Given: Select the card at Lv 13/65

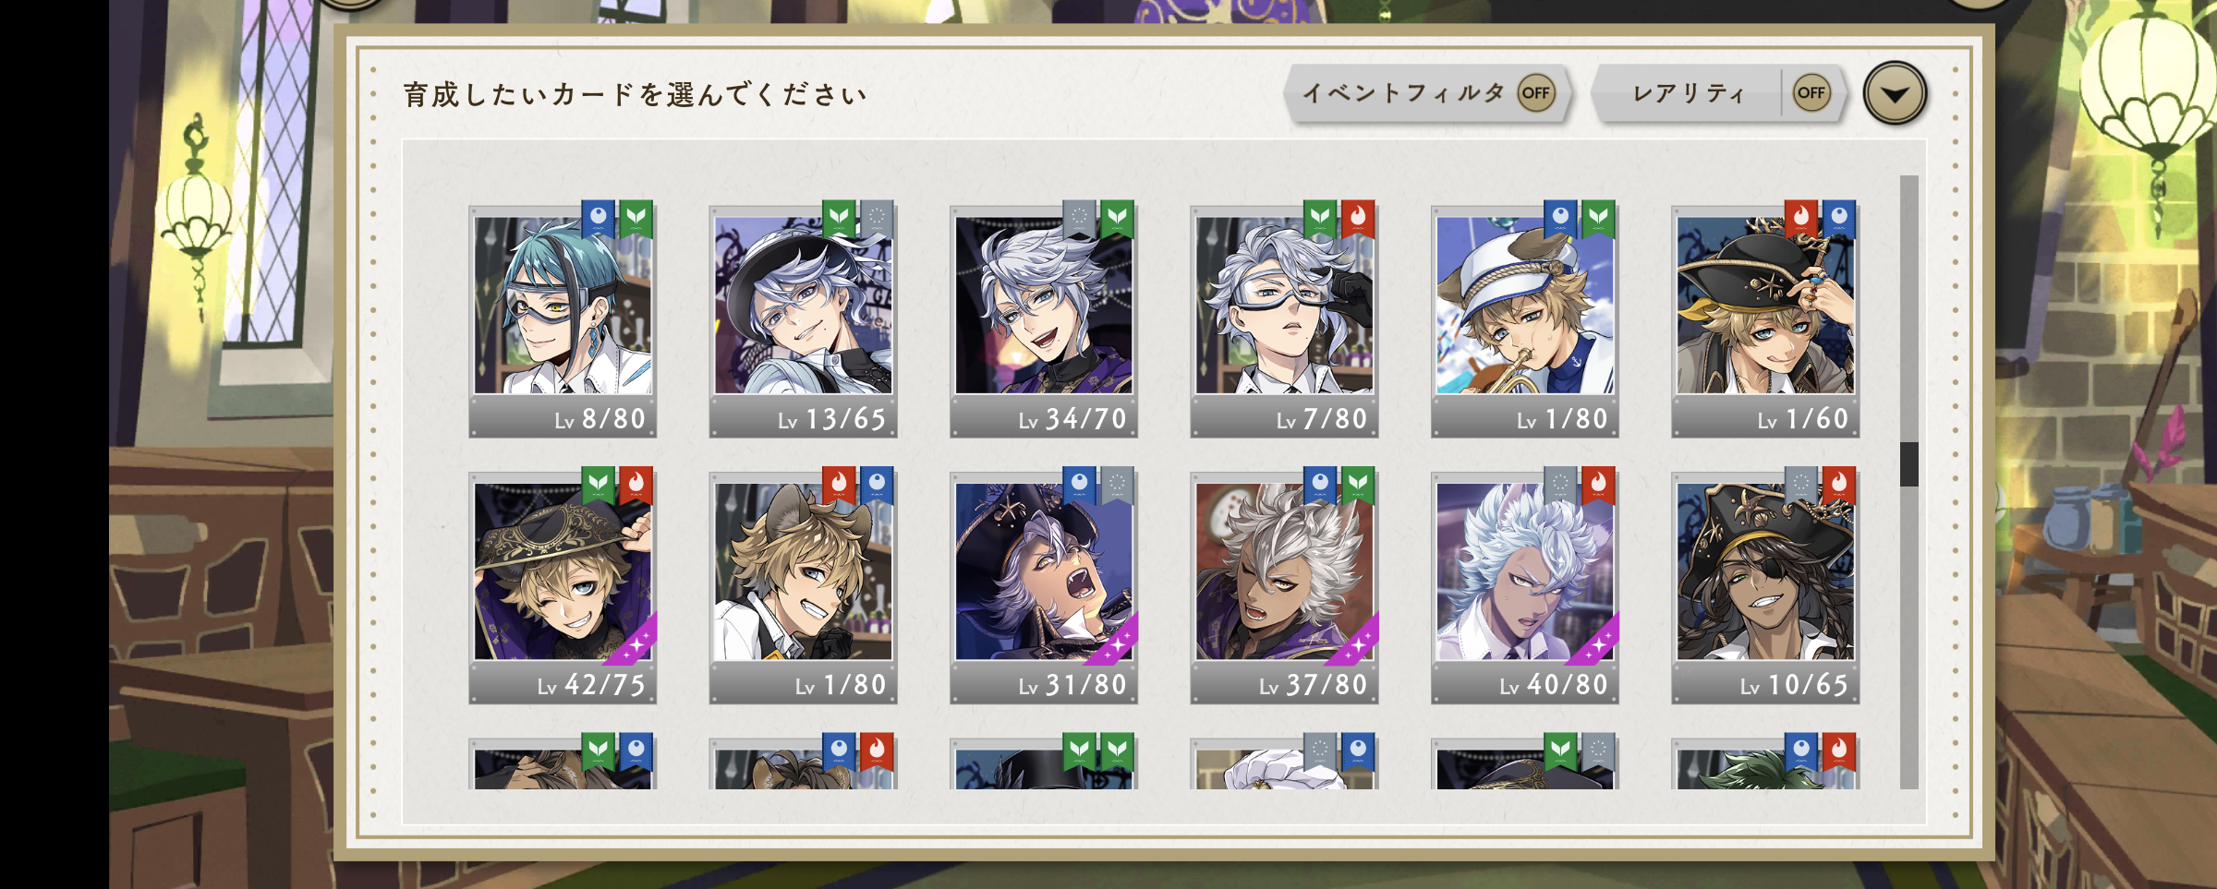Looking at the screenshot, I should pos(803,320).
